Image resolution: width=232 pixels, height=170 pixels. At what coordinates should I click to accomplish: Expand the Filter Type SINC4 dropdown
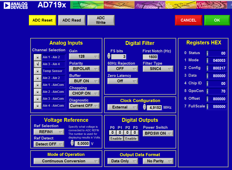158,69
